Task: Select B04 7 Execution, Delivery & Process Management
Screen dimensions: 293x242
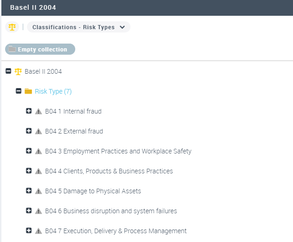Action: pos(116,231)
